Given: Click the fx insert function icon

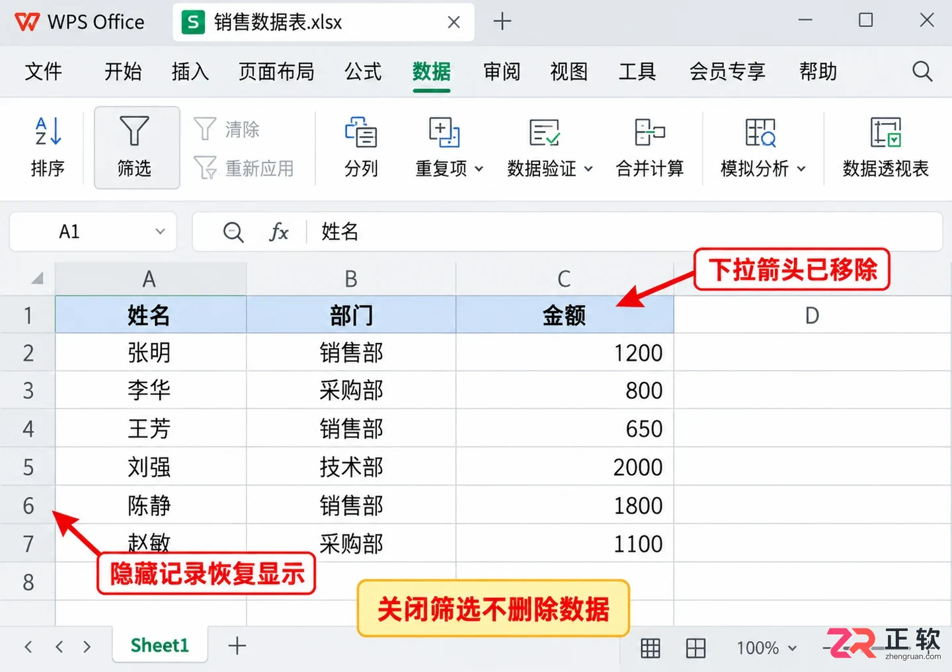Looking at the screenshot, I should point(279,232).
